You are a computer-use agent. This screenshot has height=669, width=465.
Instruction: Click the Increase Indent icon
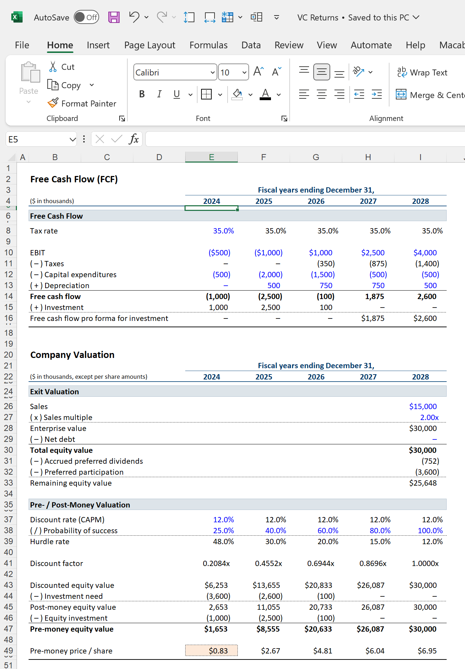tap(376, 94)
